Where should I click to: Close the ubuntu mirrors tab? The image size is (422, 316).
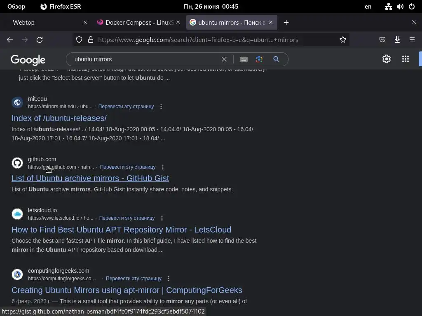[271, 22]
